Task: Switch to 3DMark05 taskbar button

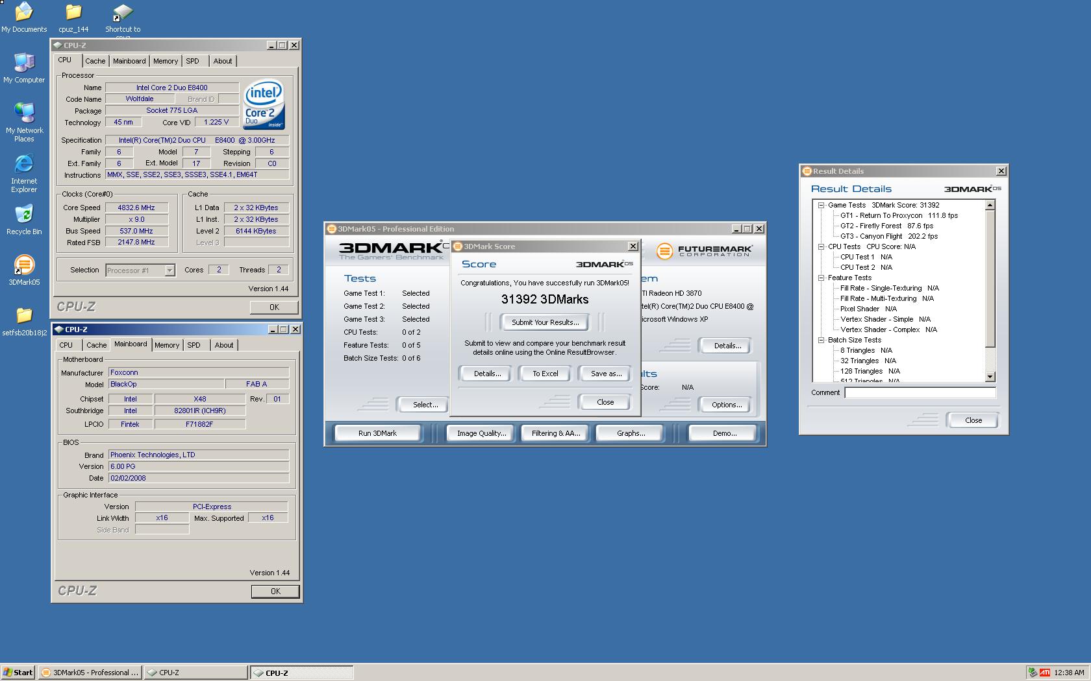Action: (90, 673)
